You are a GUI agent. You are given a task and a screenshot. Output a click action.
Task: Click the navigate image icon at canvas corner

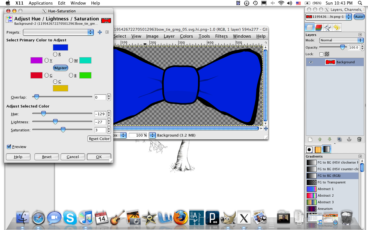click(266, 129)
